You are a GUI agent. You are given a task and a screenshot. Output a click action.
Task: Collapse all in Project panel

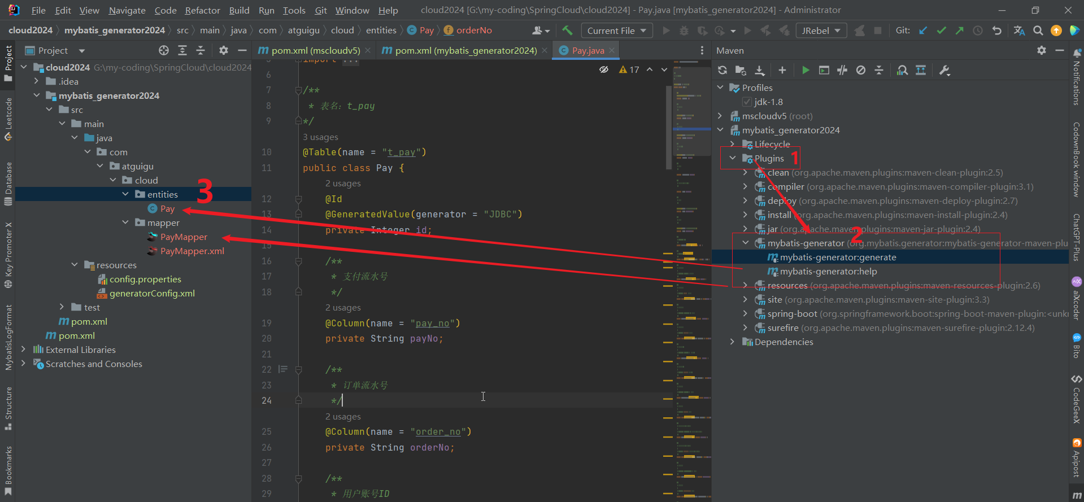click(x=201, y=50)
